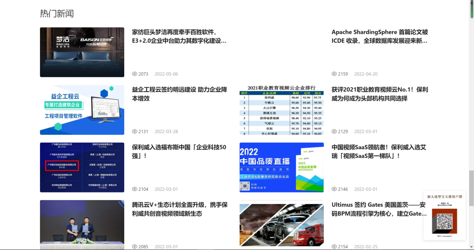The image size is (474, 250).
Task: Click the view count 2073
Action: click(x=143, y=74)
